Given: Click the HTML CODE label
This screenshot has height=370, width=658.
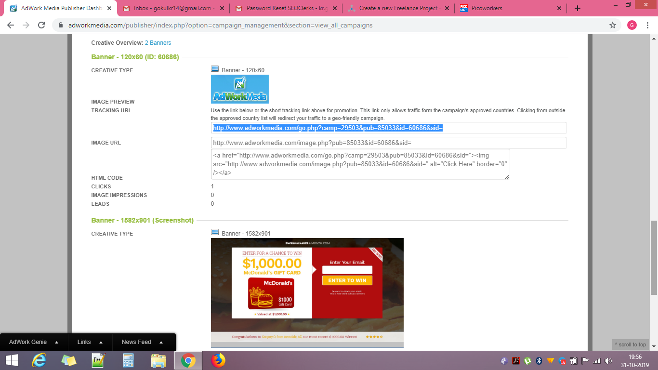Looking at the screenshot, I should 107,178.
